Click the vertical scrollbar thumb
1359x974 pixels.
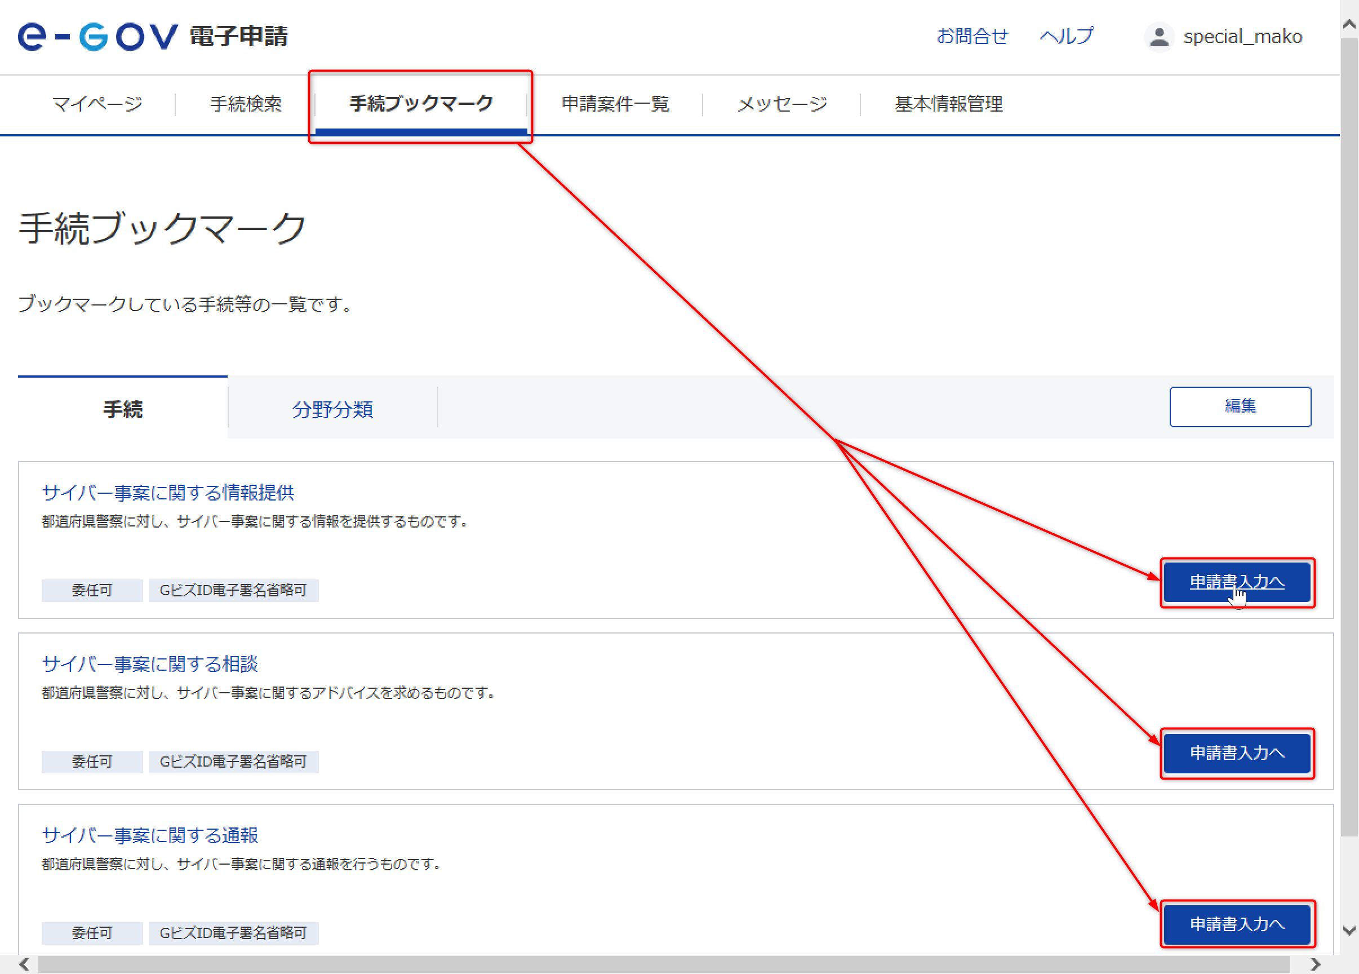(x=1349, y=437)
